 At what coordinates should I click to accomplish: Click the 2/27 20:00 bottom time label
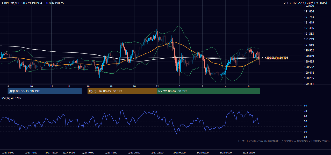pos(134,152)
